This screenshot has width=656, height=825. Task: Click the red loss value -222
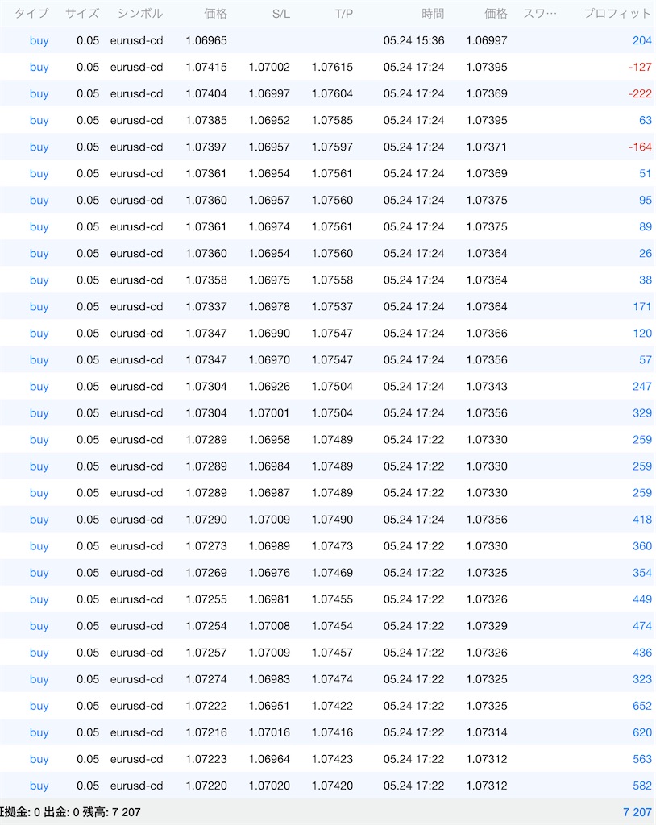click(640, 93)
